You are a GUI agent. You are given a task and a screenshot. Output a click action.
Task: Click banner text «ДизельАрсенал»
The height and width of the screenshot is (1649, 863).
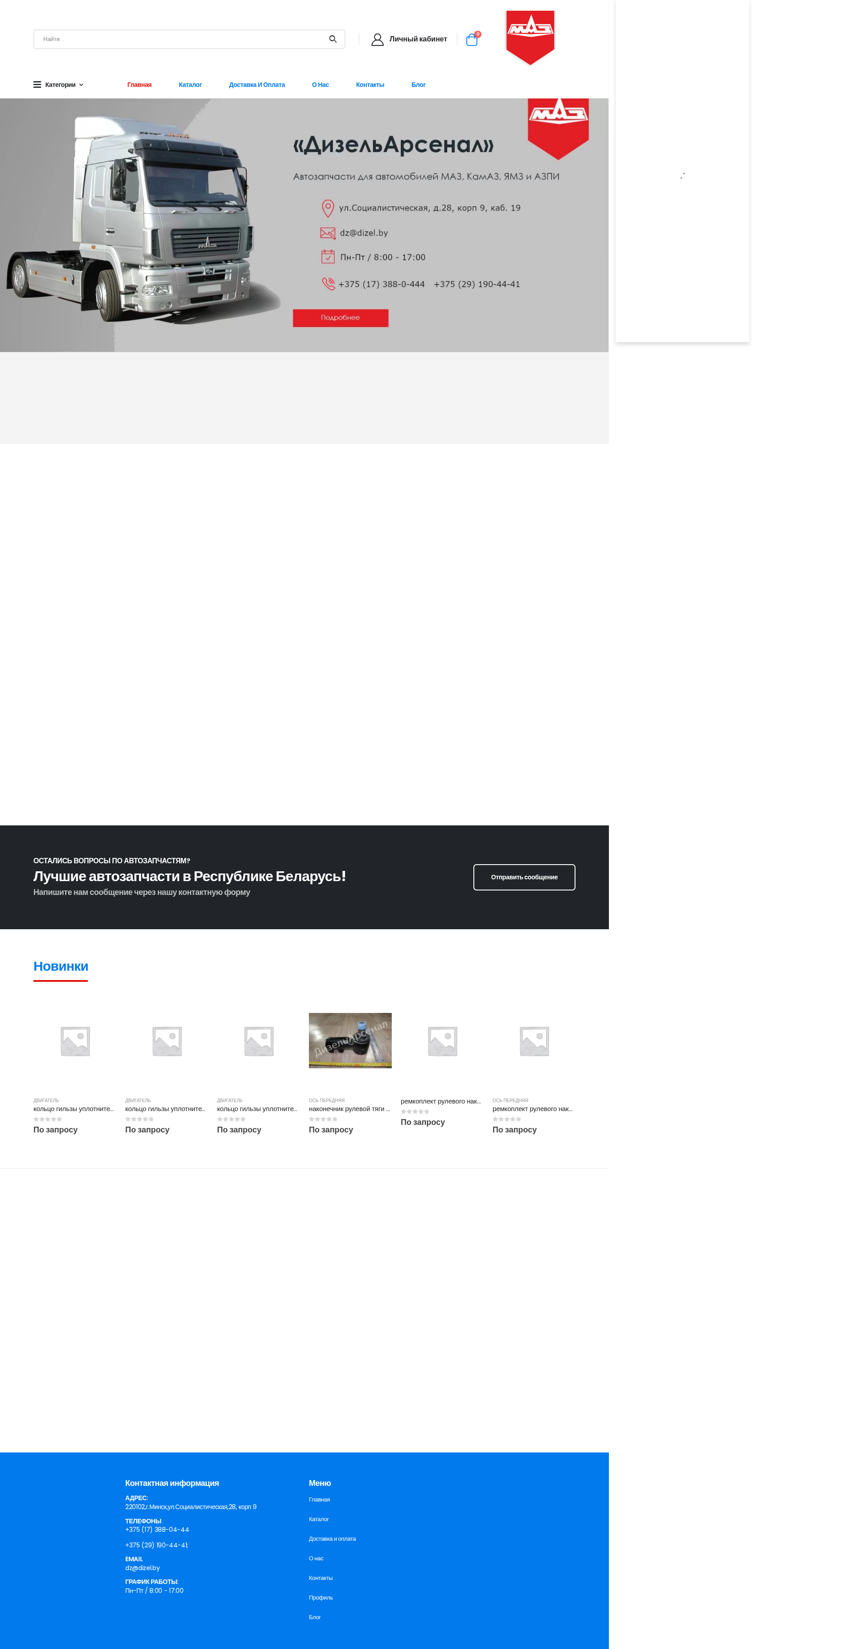point(393,145)
